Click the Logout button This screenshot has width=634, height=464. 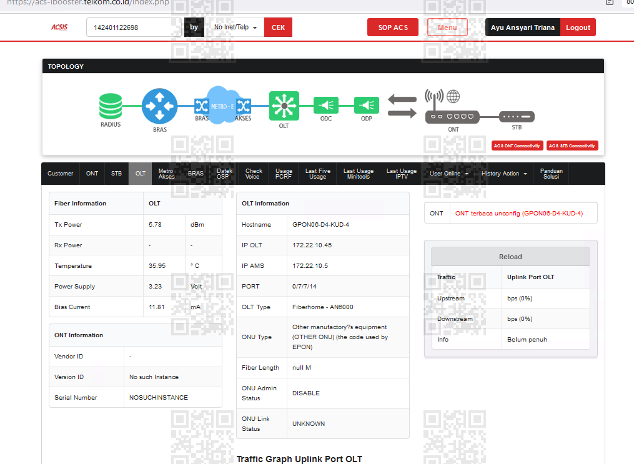pyautogui.click(x=578, y=27)
